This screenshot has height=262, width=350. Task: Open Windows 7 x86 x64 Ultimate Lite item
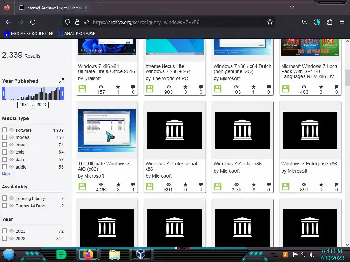pyautogui.click(x=107, y=69)
